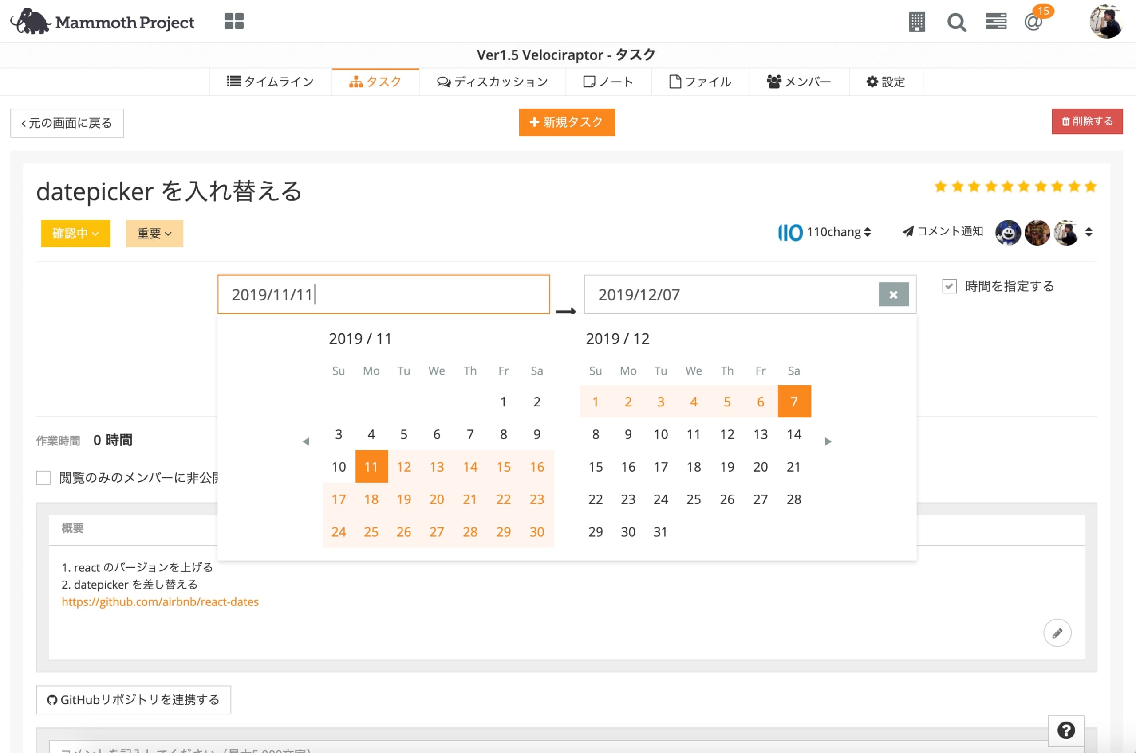
Task: Go to previous month in calendar
Action: pyautogui.click(x=306, y=441)
